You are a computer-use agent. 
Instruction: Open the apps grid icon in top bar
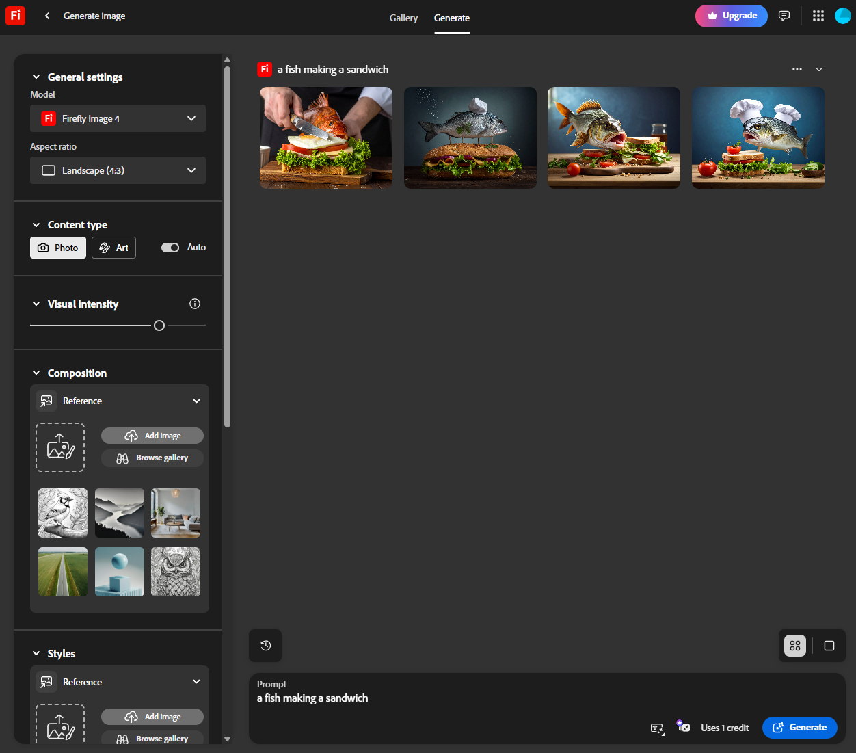pyautogui.click(x=818, y=16)
